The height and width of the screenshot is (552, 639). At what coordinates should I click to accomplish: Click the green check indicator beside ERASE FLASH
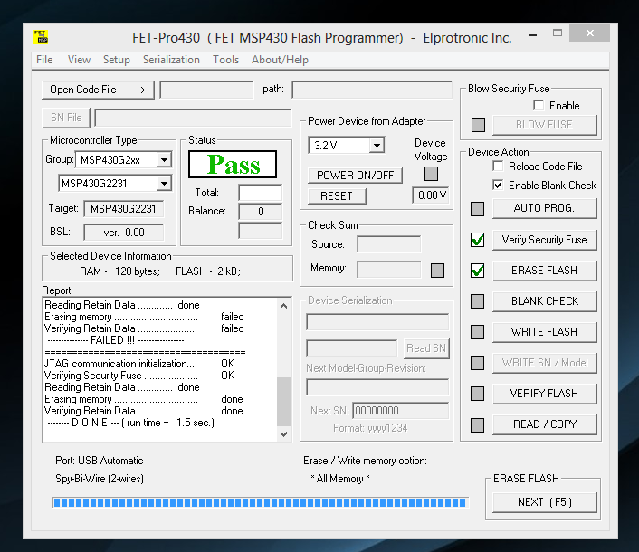477,271
